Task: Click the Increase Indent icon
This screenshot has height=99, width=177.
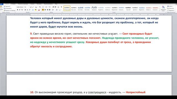Action: [x=55, y=7]
